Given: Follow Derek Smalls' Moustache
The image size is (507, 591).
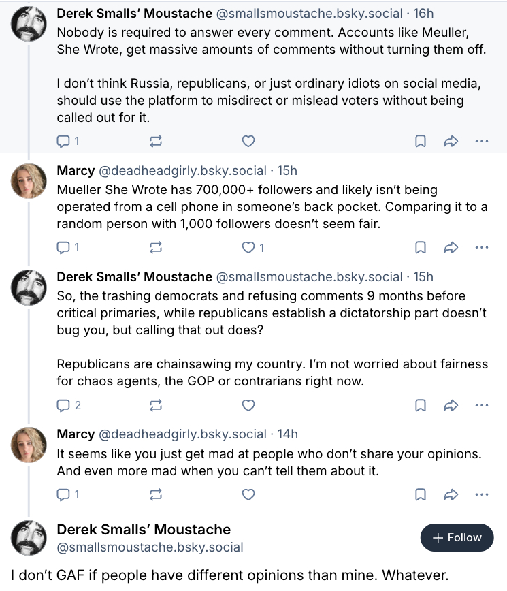Looking at the screenshot, I should 456,537.
